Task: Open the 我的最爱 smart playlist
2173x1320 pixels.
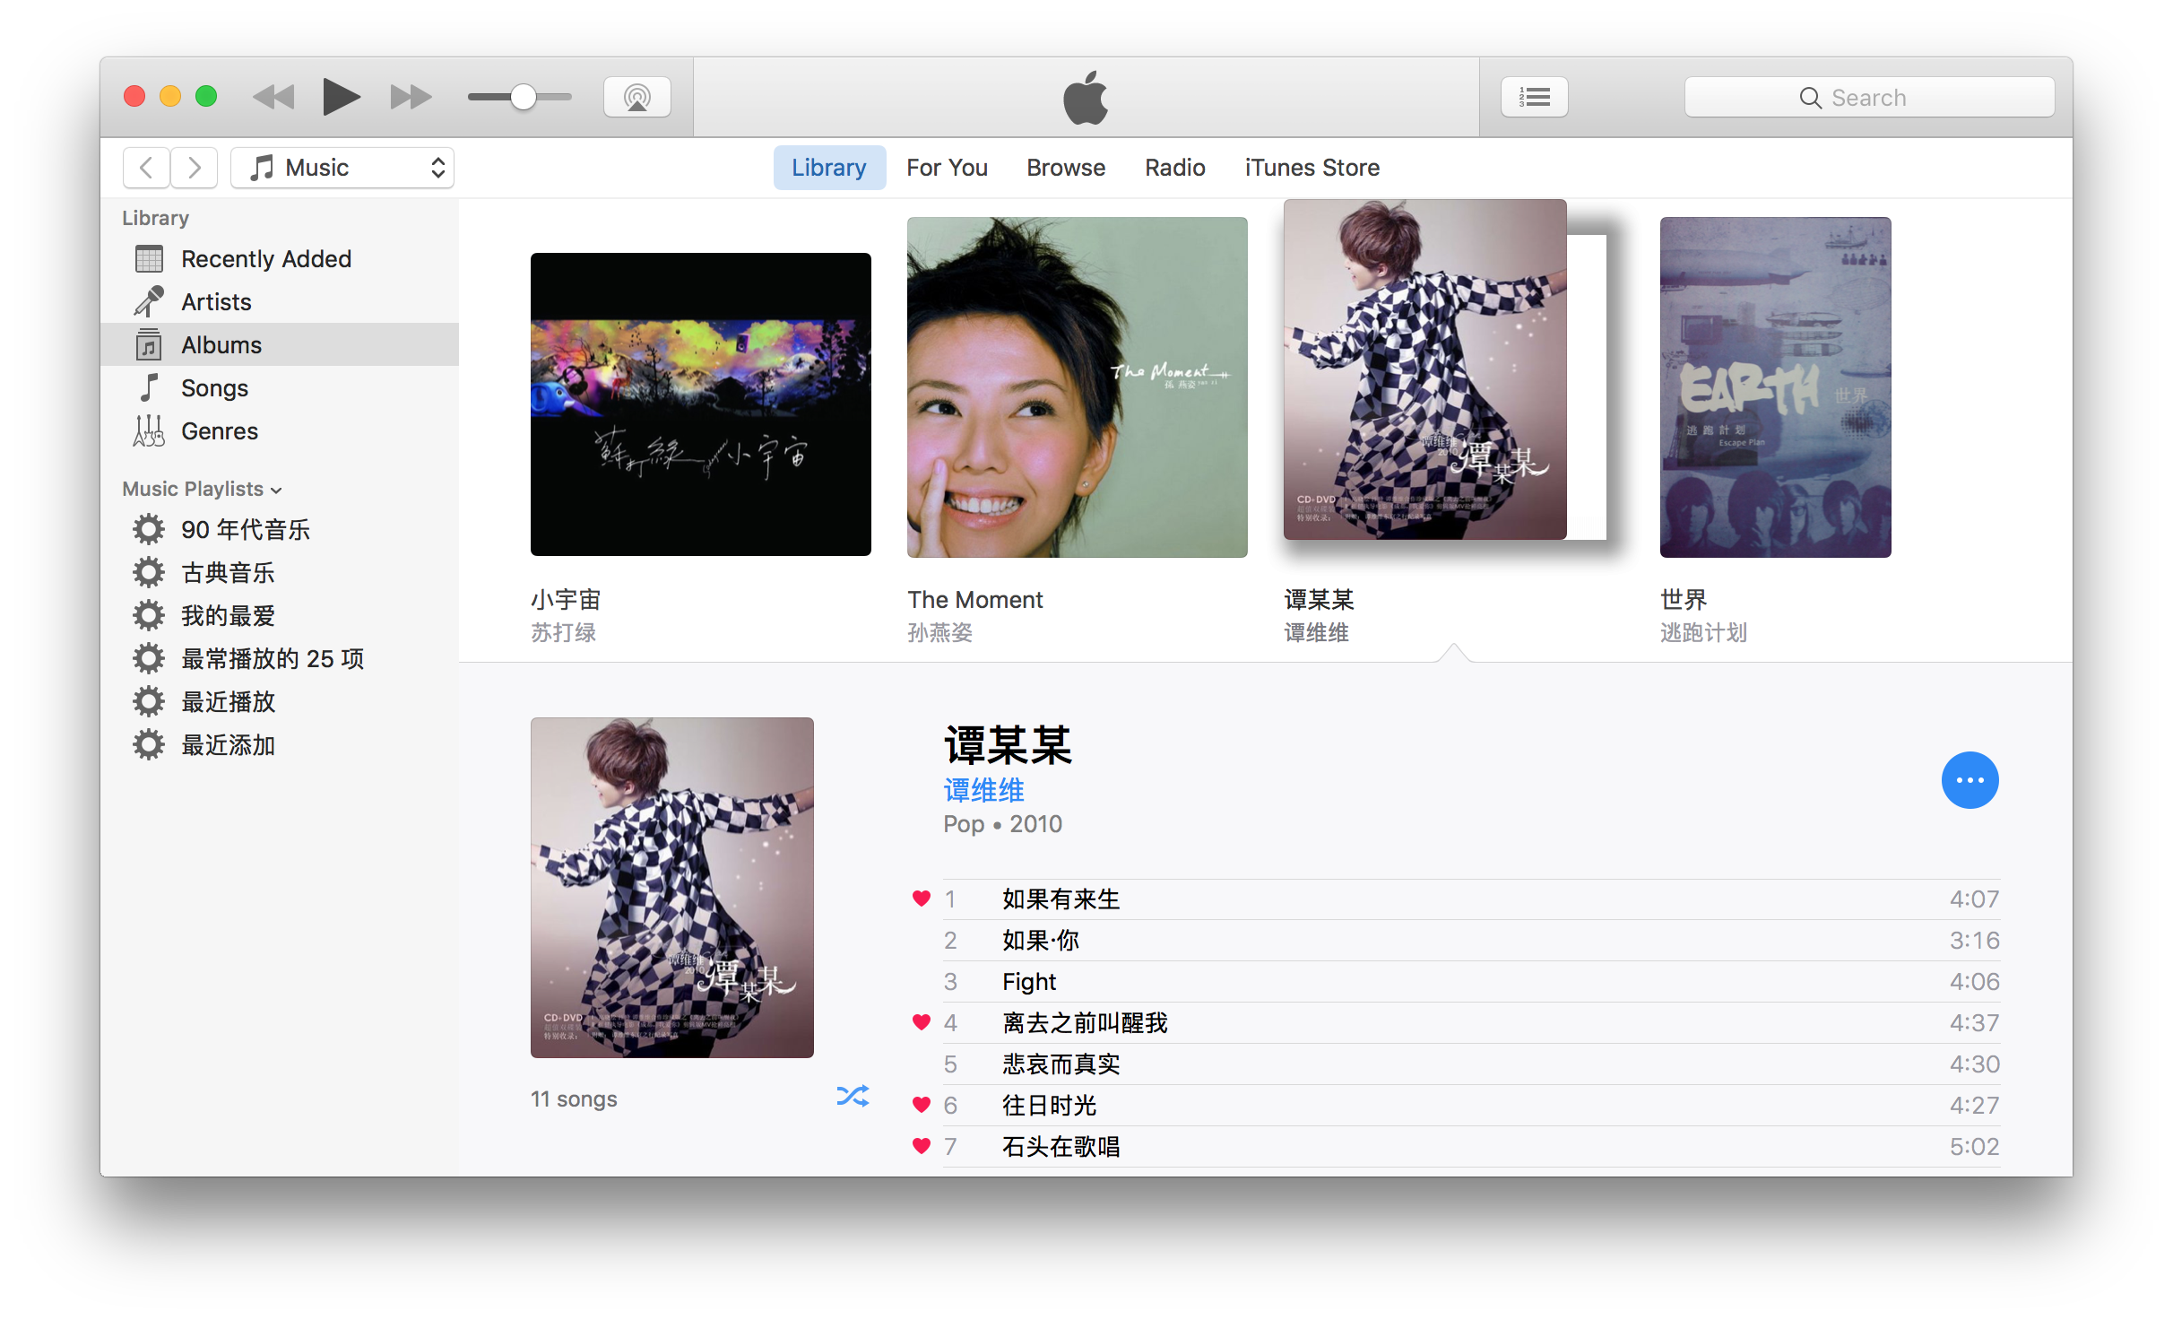Action: point(228,616)
